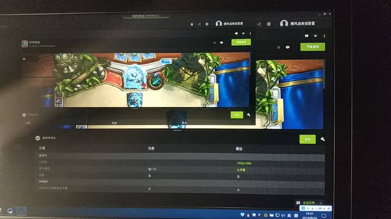
Task: Dismiss the 发送反馈 feedback bar
Action: (320, 203)
